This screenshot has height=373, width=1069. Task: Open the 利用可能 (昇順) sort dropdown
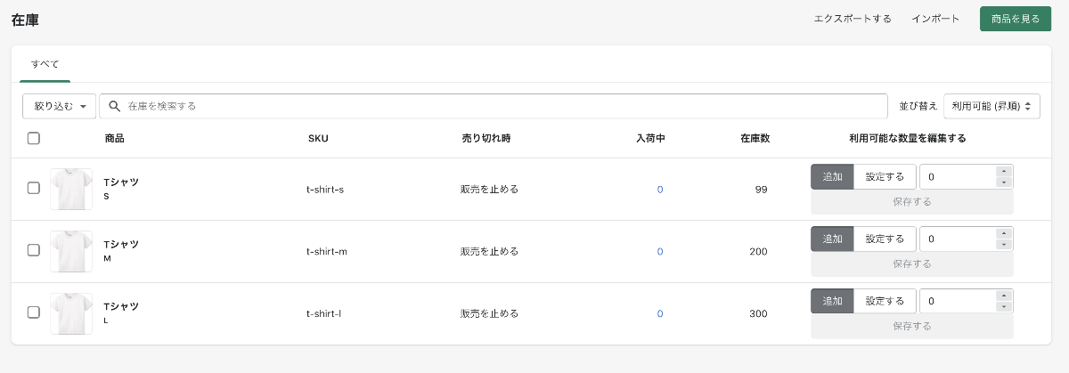pyautogui.click(x=991, y=106)
